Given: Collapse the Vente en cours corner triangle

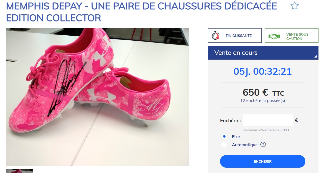Looking at the screenshot, I should click(315, 57).
